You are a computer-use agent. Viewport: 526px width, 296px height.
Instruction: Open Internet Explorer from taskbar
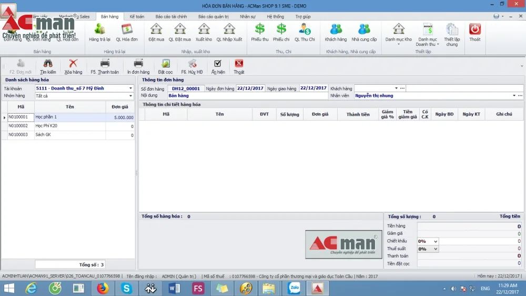(x=31, y=288)
